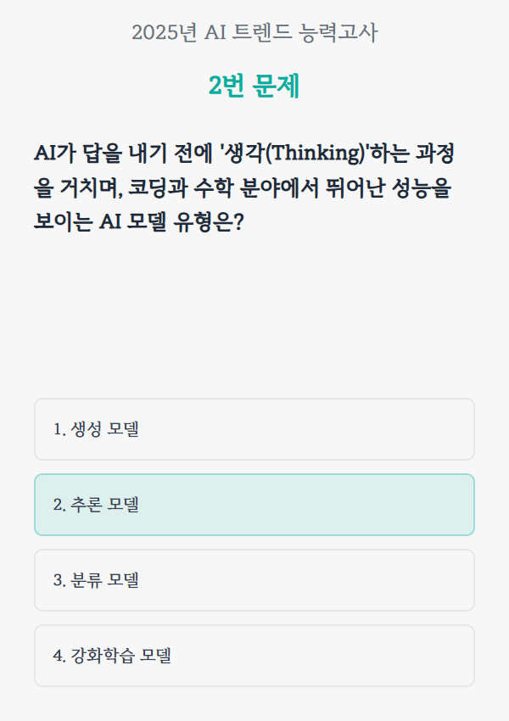Screen dimensions: 509x721
Task: Select answer option 1. 생성 모델
Action: 254,429
